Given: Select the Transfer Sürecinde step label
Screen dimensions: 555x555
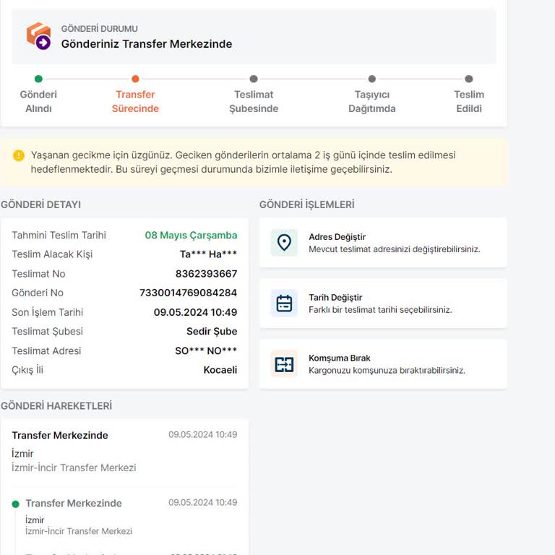Looking at the screenshot, I should 135,102.
